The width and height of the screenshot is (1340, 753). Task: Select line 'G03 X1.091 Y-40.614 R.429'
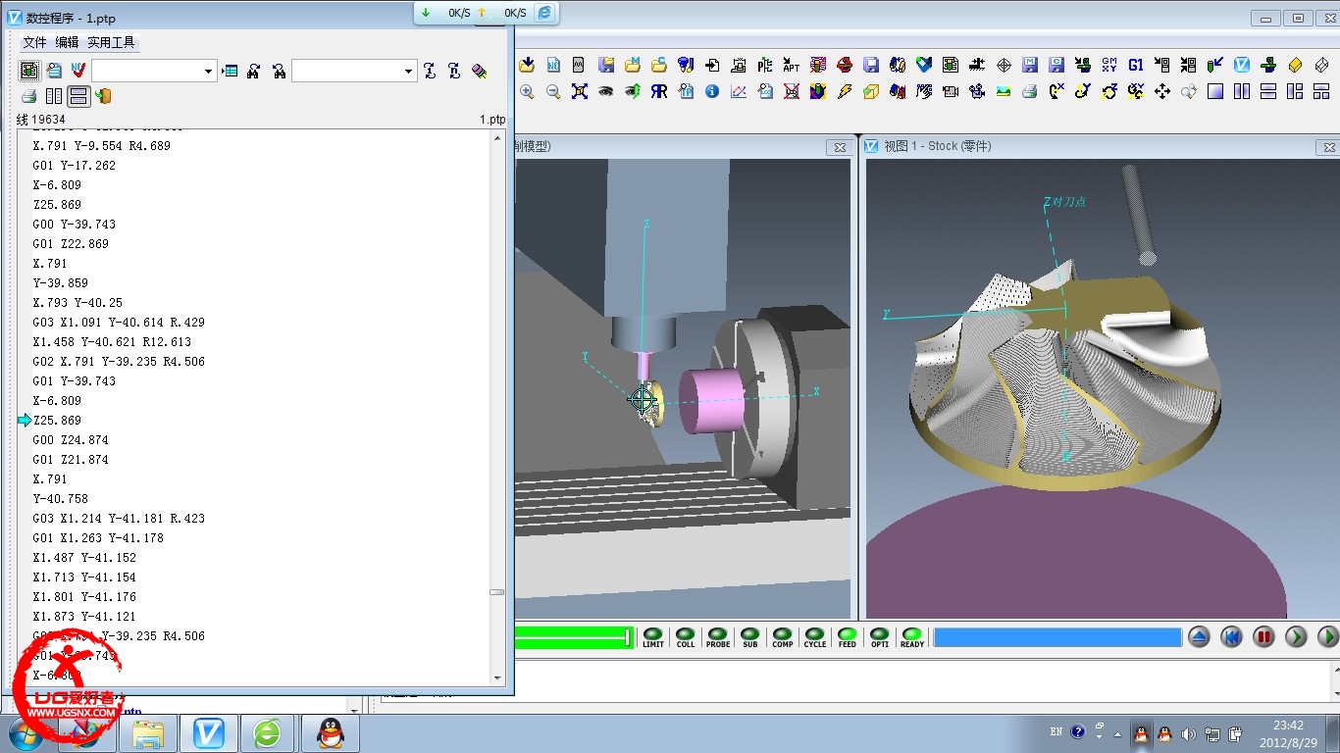tap(119, 322)
